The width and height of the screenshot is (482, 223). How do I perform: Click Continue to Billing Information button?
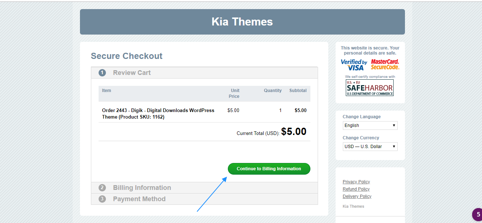pyautogui.click(x=269, y=169)
